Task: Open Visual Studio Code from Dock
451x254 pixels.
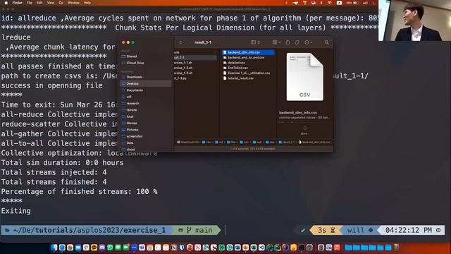Action: [261, 248]
